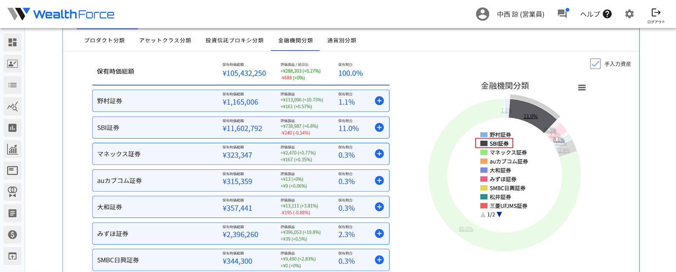Click SBI証券 value ¥11,602,792
Screen dimensions: 676x272
click(x=243, y=129)
